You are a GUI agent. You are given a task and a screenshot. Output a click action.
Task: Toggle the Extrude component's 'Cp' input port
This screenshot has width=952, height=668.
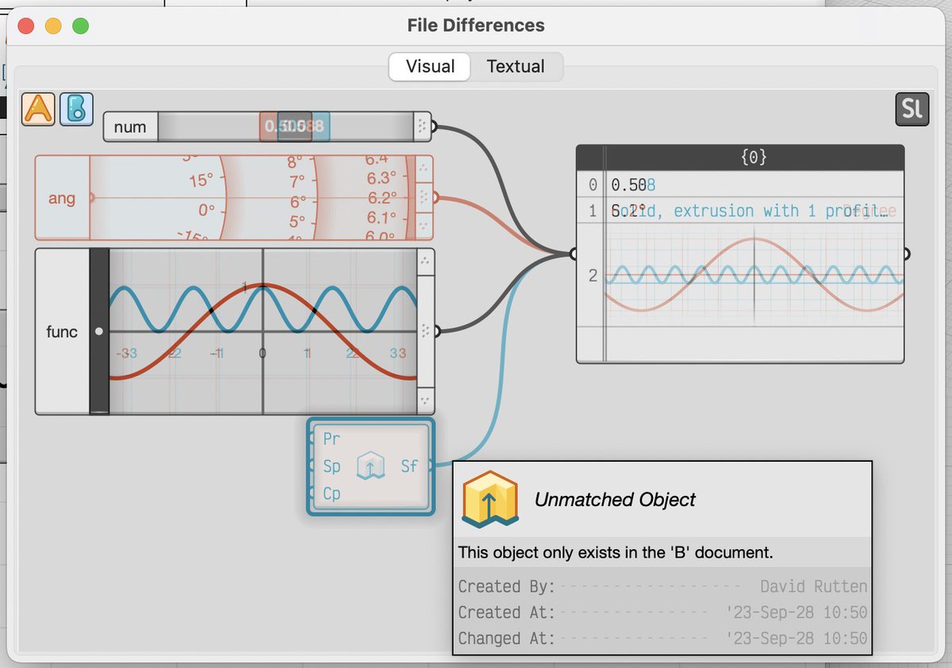click(332, 493)
